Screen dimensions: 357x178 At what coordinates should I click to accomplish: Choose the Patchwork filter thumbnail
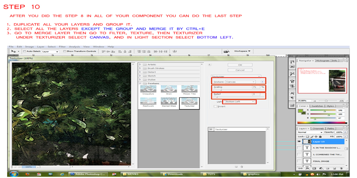[x=148, y=102]
